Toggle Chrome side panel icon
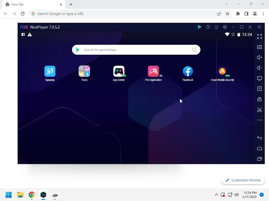The height and width of the screenshot is (201, 269). (246, 14)
